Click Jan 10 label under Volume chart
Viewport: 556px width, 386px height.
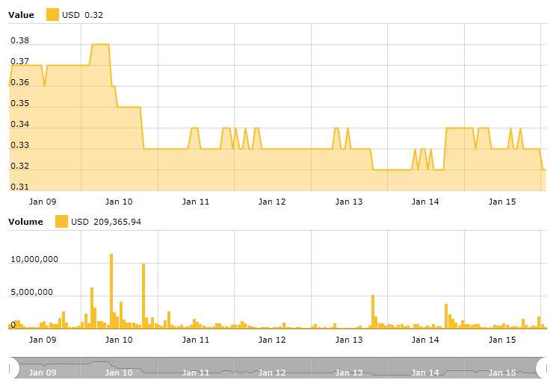coord(119,340)
